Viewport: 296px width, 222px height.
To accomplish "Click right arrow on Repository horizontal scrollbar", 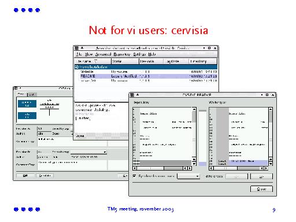I will (190, 168).
